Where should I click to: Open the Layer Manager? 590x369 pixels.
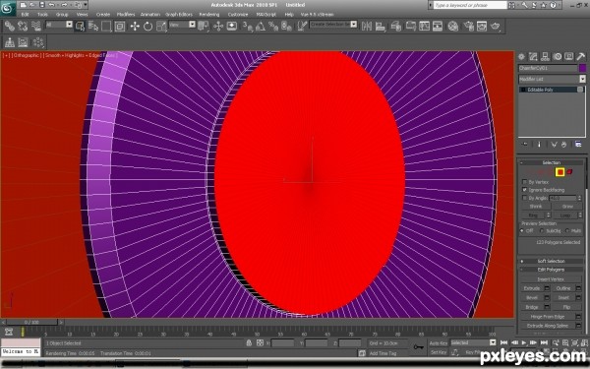[x=396, y=26]
